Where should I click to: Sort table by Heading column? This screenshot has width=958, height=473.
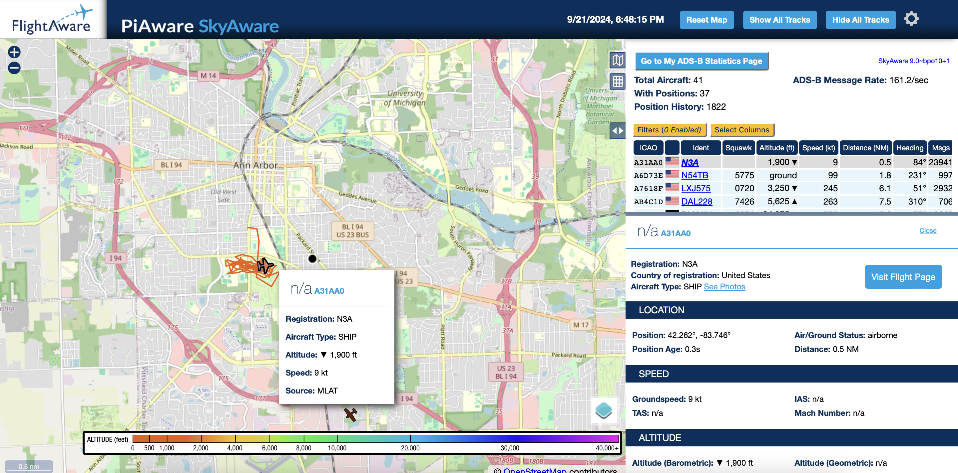pyautogui.click(x=909, y=148)
